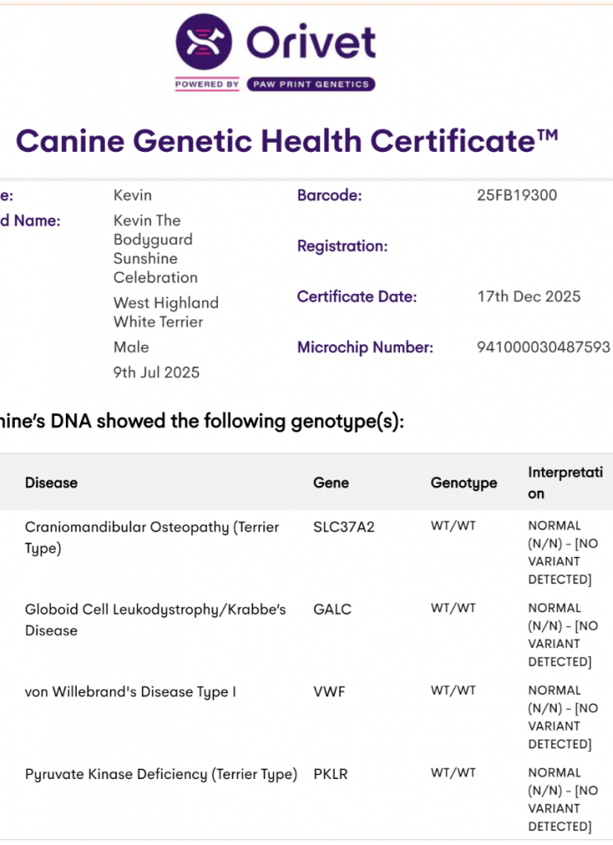Select the GALC gene entry
The height and width of the screenshot is (845, 613).
click(x=332, y=609)
